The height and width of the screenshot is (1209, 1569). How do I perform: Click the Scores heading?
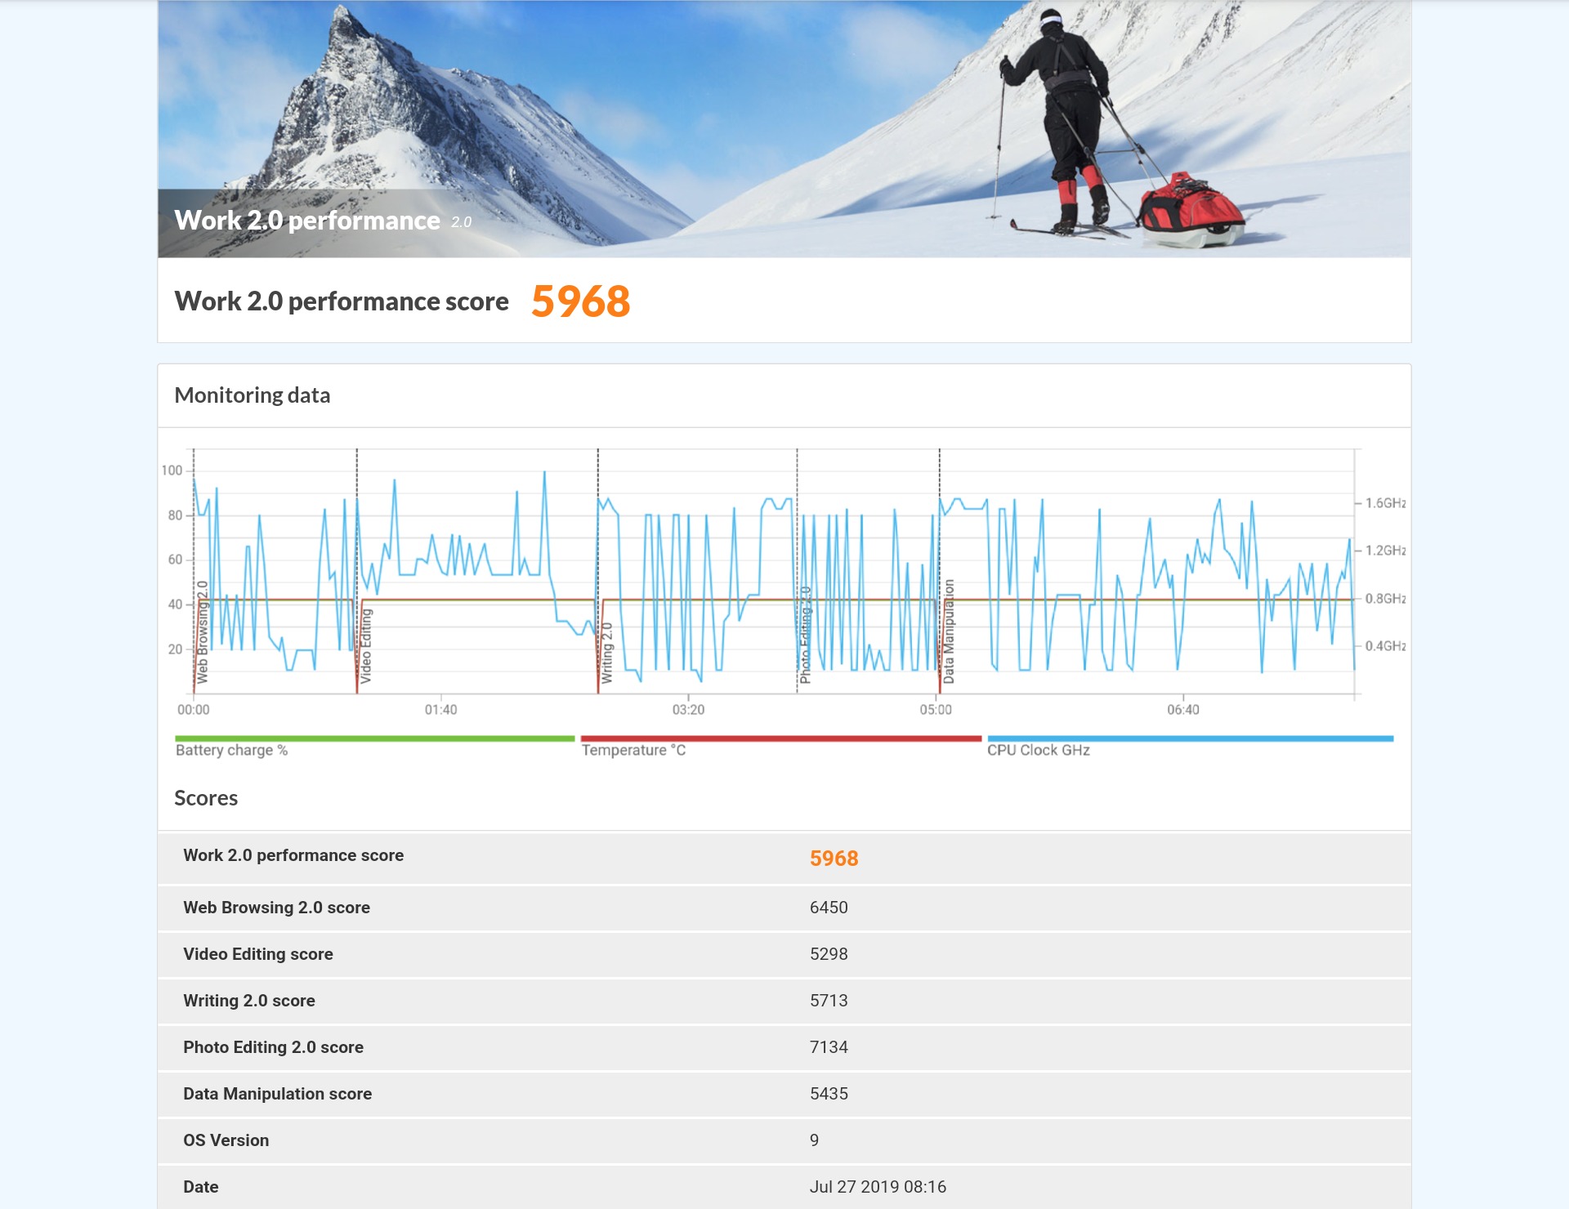206,798
